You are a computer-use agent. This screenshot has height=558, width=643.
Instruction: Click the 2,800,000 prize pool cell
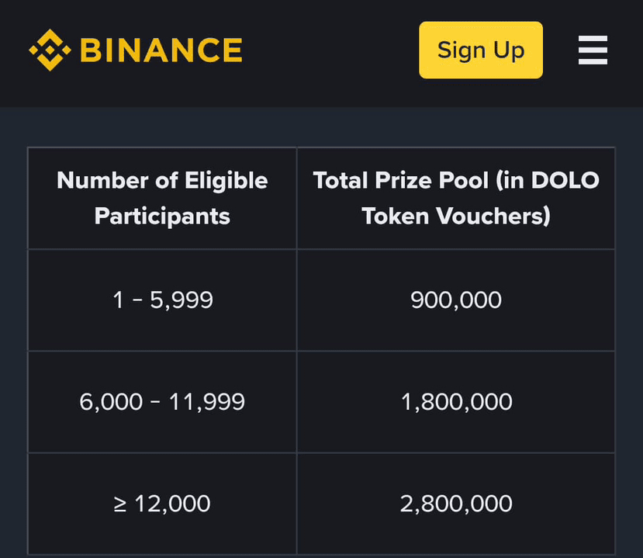[456, 504]
